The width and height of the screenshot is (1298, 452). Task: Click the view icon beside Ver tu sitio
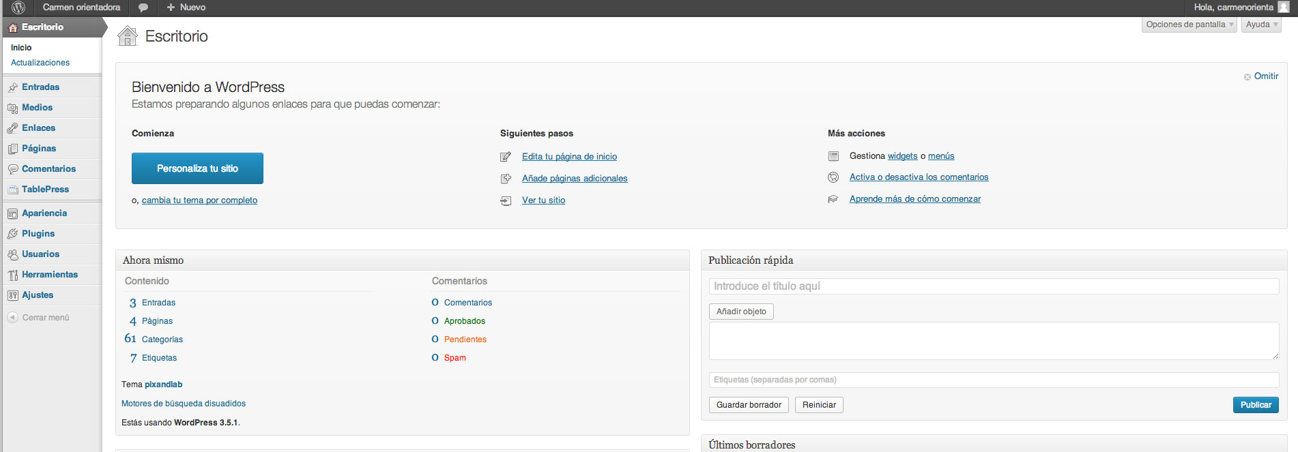(x=506, y=200)
